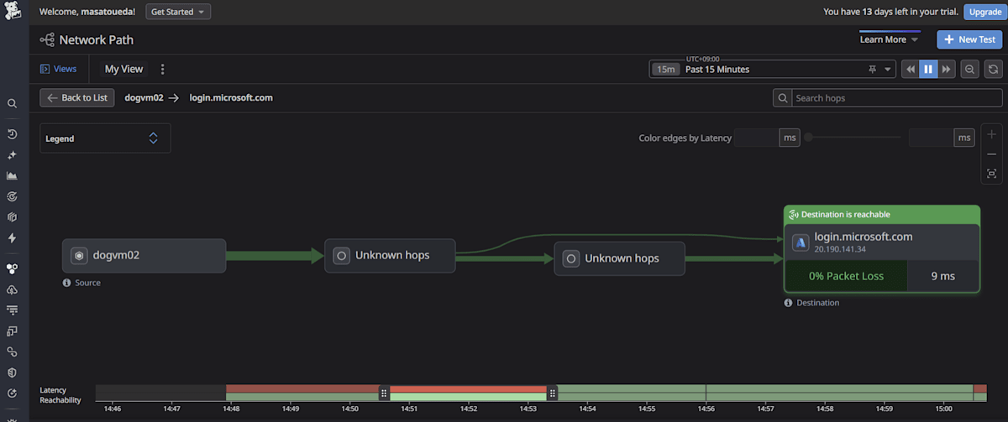This screenshot has height=422, width=1008.
Task: Open the Get Started dropdown
Action: click(x=178, y=12)
